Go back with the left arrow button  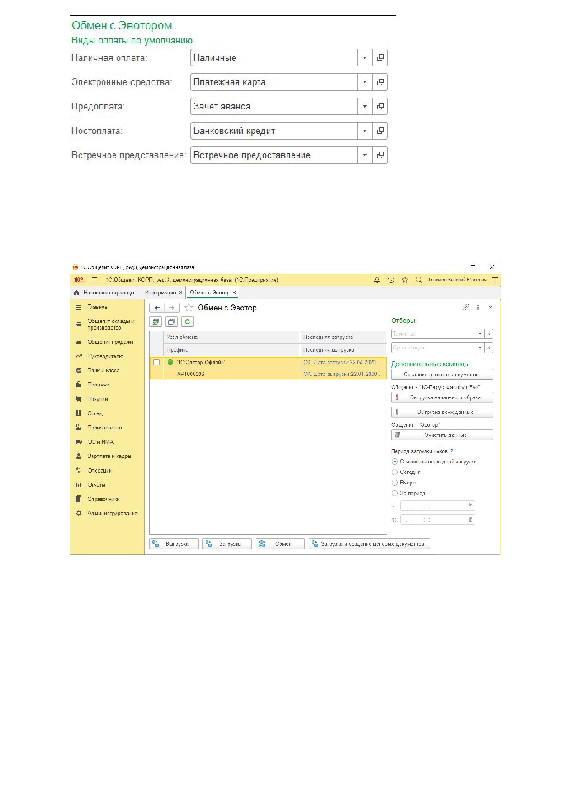coord(157,308)
